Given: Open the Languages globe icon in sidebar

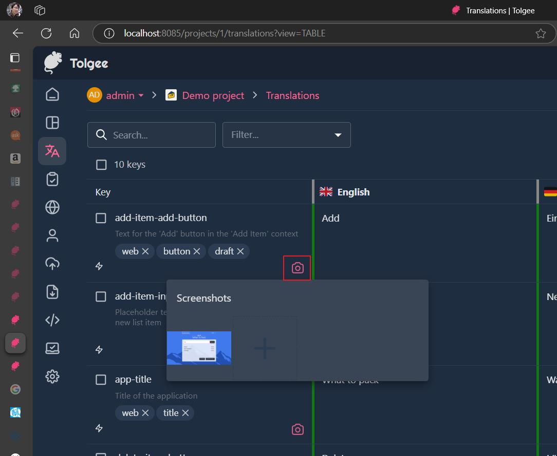Looking at the screenshot, I should 52,207.
